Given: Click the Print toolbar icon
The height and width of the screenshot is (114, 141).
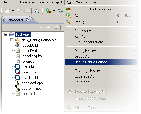Looking at the screenshot, I should coord(27,11).
